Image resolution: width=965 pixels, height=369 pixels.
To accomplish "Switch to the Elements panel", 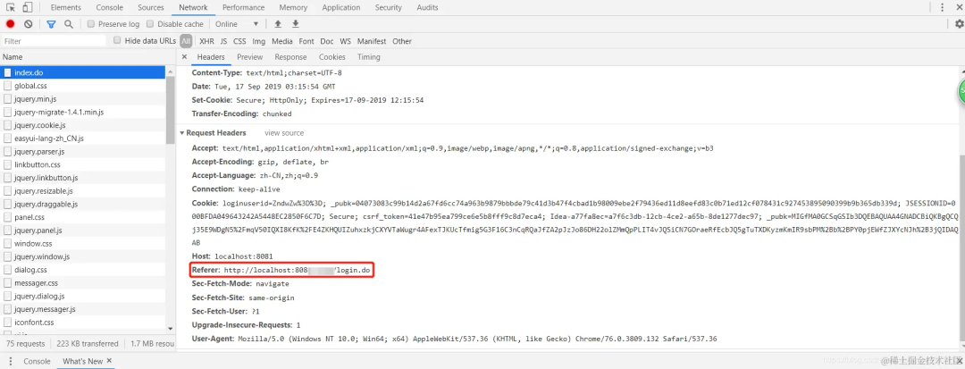I will [66, 7].
